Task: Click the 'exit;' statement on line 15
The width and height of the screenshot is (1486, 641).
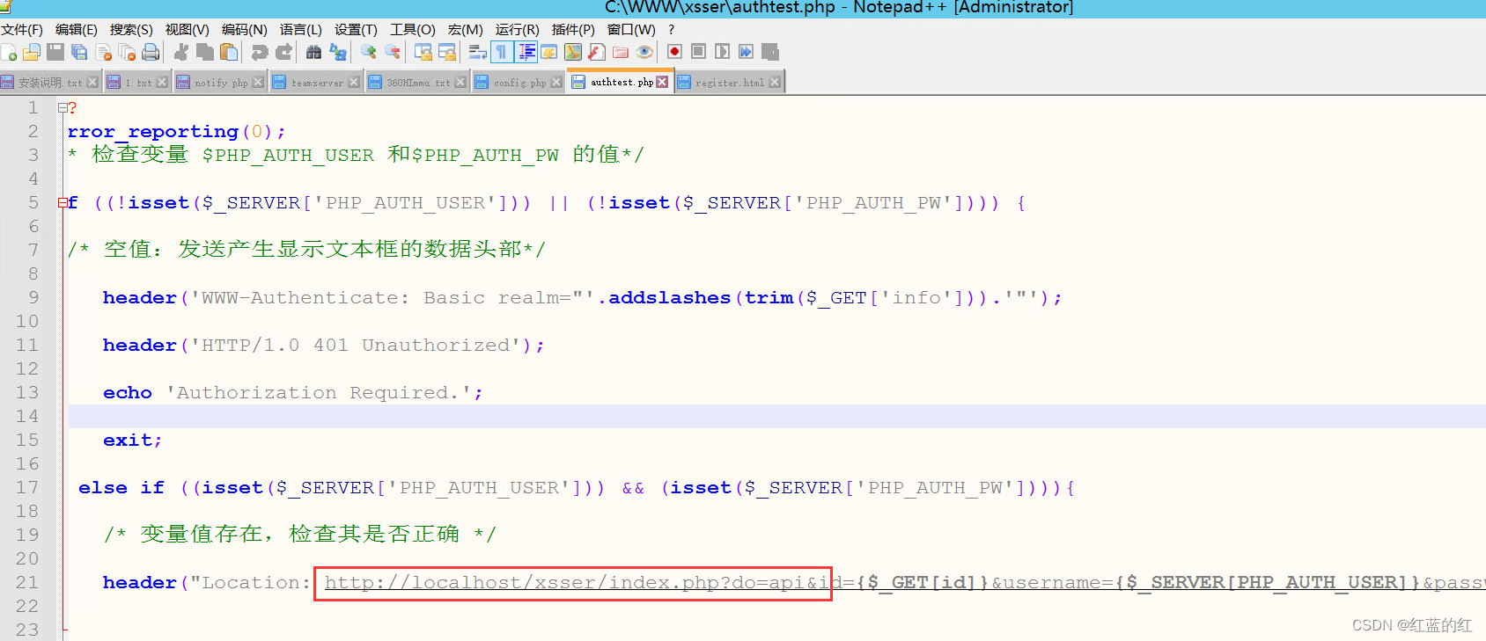Action: tap(133, 441)
